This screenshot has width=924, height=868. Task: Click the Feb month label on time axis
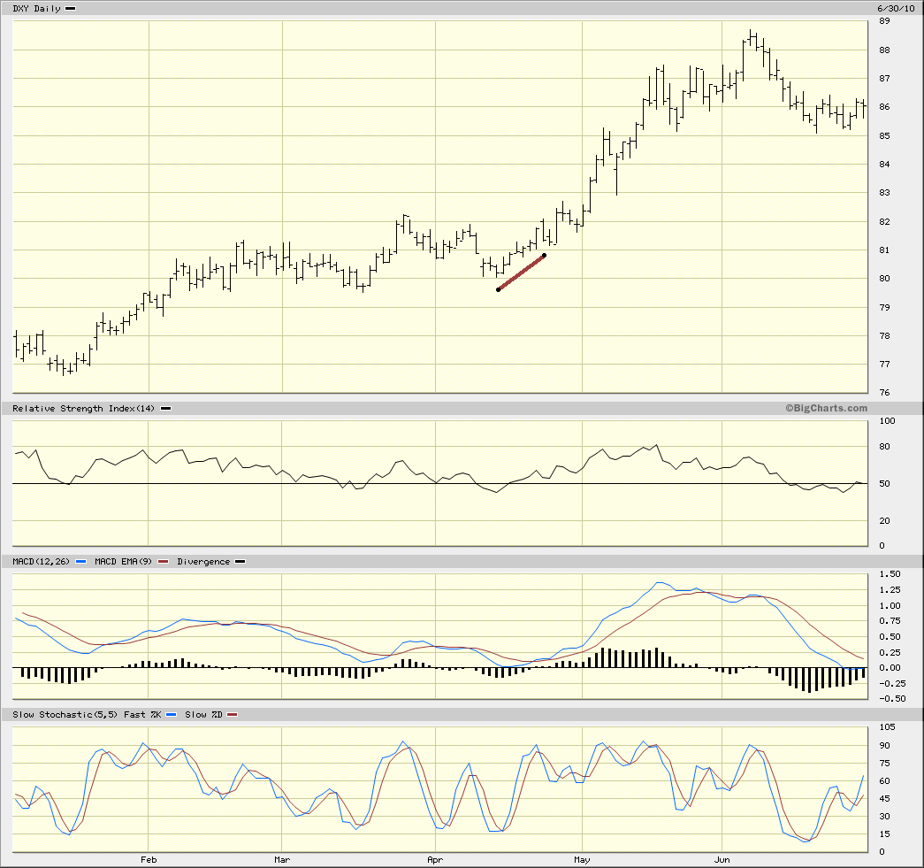pyautogui.click(x=149, y=859)
